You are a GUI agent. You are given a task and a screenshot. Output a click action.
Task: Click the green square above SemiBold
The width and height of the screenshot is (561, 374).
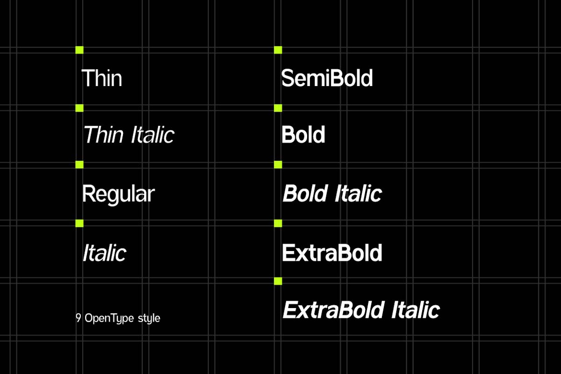(x=278, y=50)
